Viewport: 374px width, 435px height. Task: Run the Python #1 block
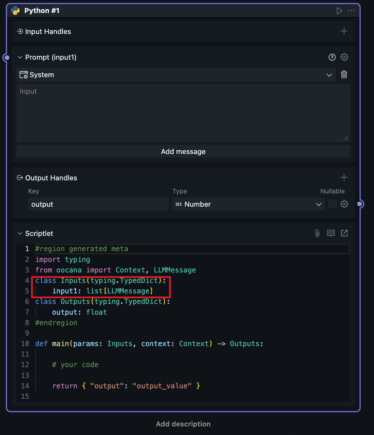pyautogui.click(x=339, y=11)
